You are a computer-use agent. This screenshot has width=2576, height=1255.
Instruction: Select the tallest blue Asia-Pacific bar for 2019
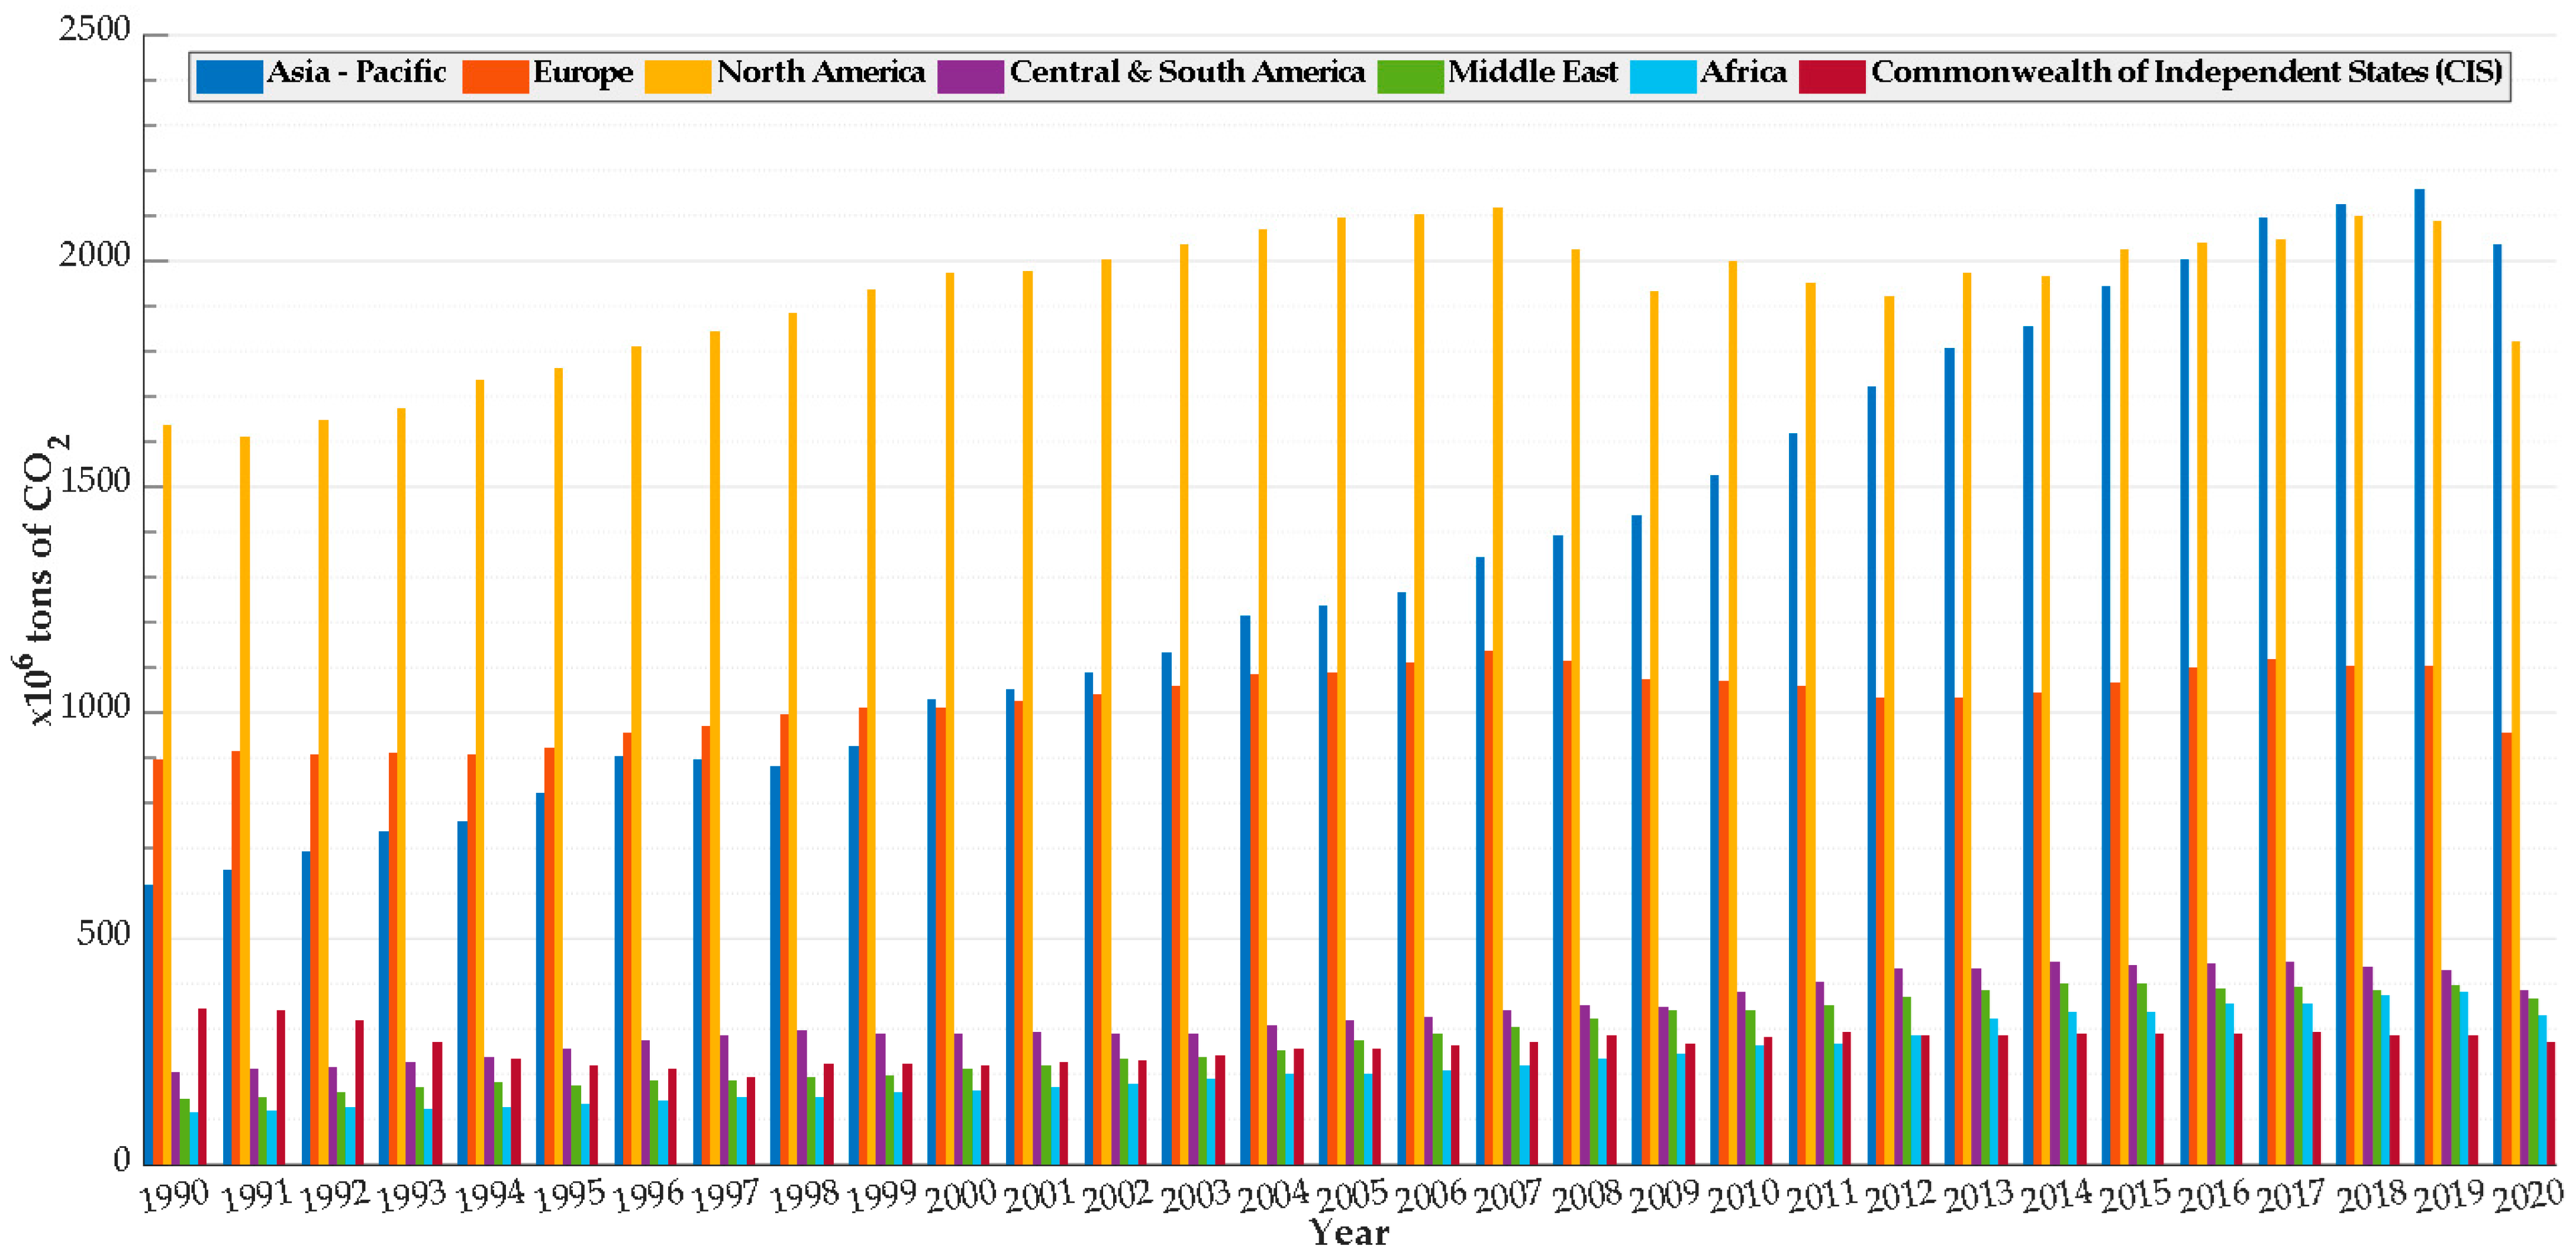tap(2419, 680)
